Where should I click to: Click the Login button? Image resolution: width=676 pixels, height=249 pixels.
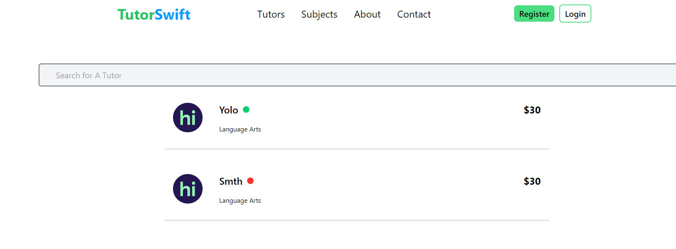point(575,14)
